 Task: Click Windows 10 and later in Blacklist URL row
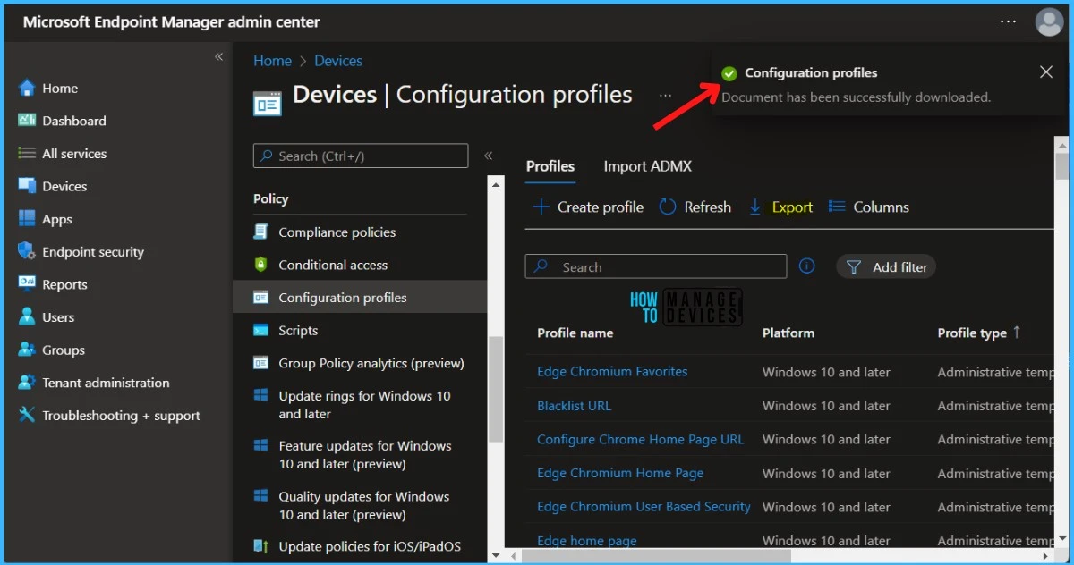point(826,405)
